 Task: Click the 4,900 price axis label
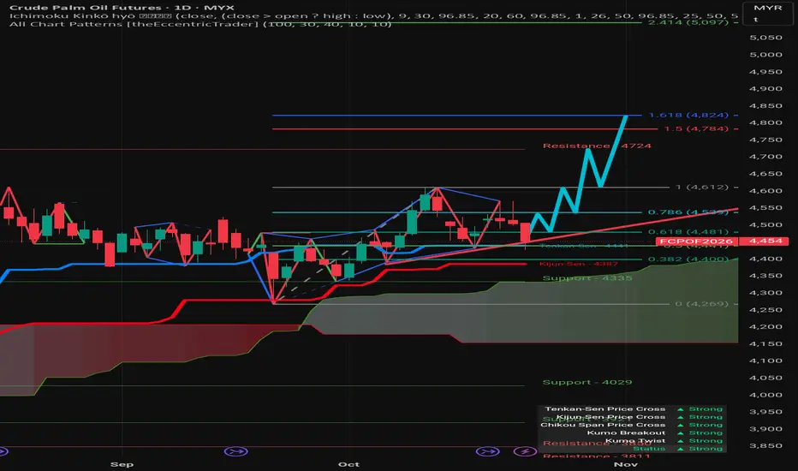[x=766, y=88]
